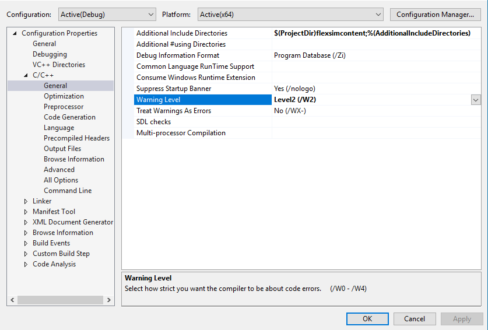Expand the Build Events node arrow

pos(26,243)
